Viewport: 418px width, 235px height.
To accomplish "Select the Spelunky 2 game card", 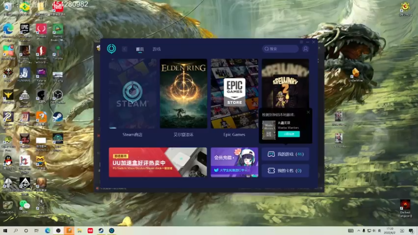I will (285, 84).
